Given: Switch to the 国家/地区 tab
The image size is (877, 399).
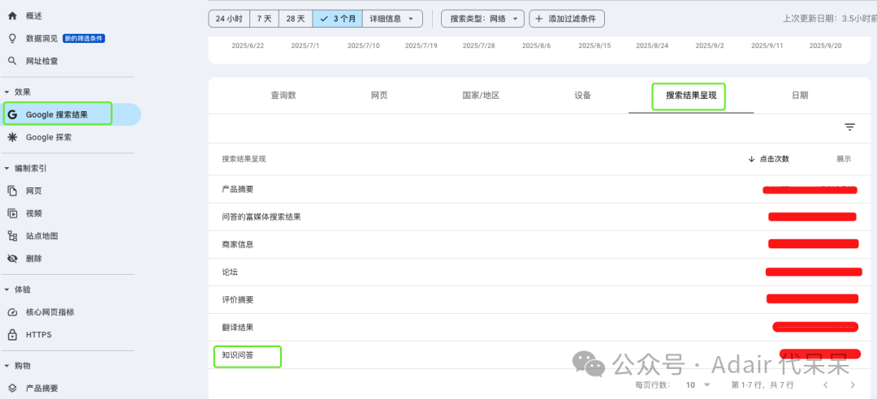Looking at the screenshot, I should pos(481,96).
